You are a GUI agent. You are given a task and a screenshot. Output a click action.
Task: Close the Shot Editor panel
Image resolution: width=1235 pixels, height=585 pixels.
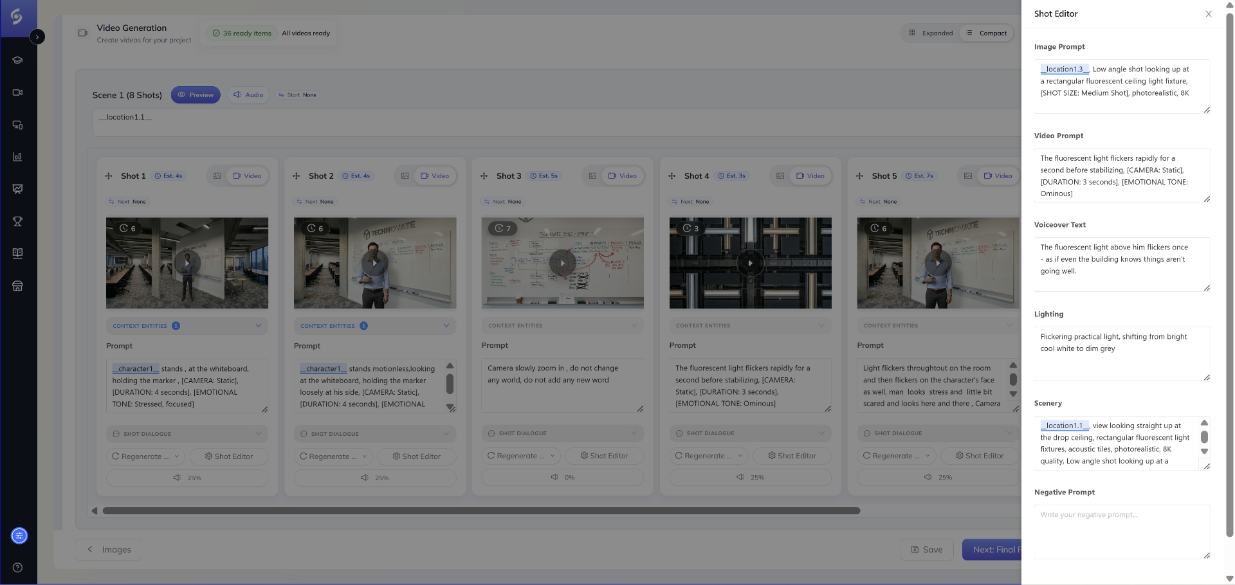[1209, 14]
